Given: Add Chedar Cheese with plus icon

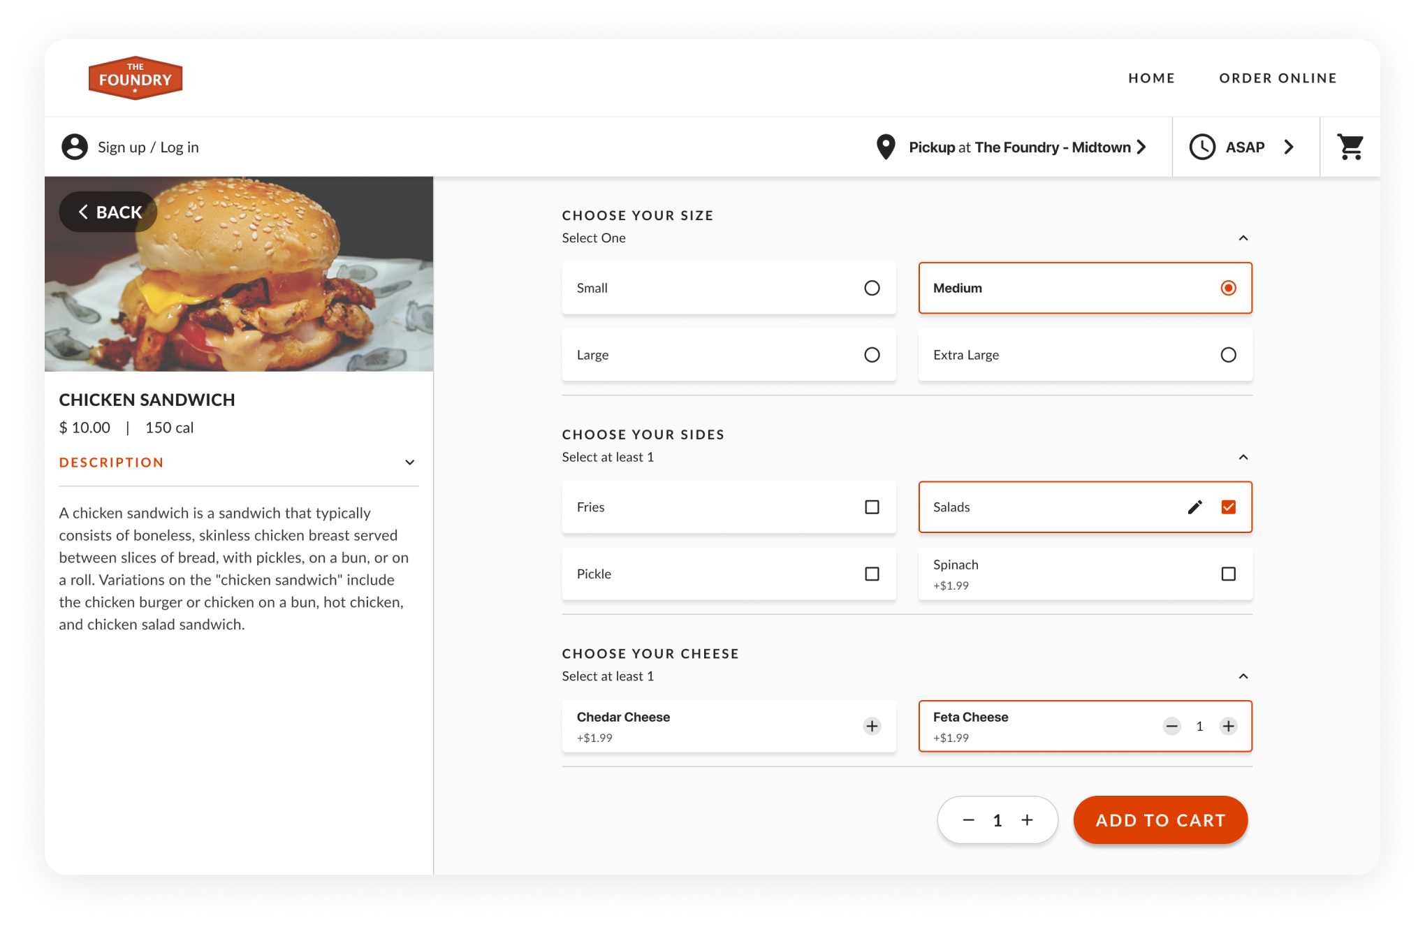Looking at the screenshot, I should point(872,727).
